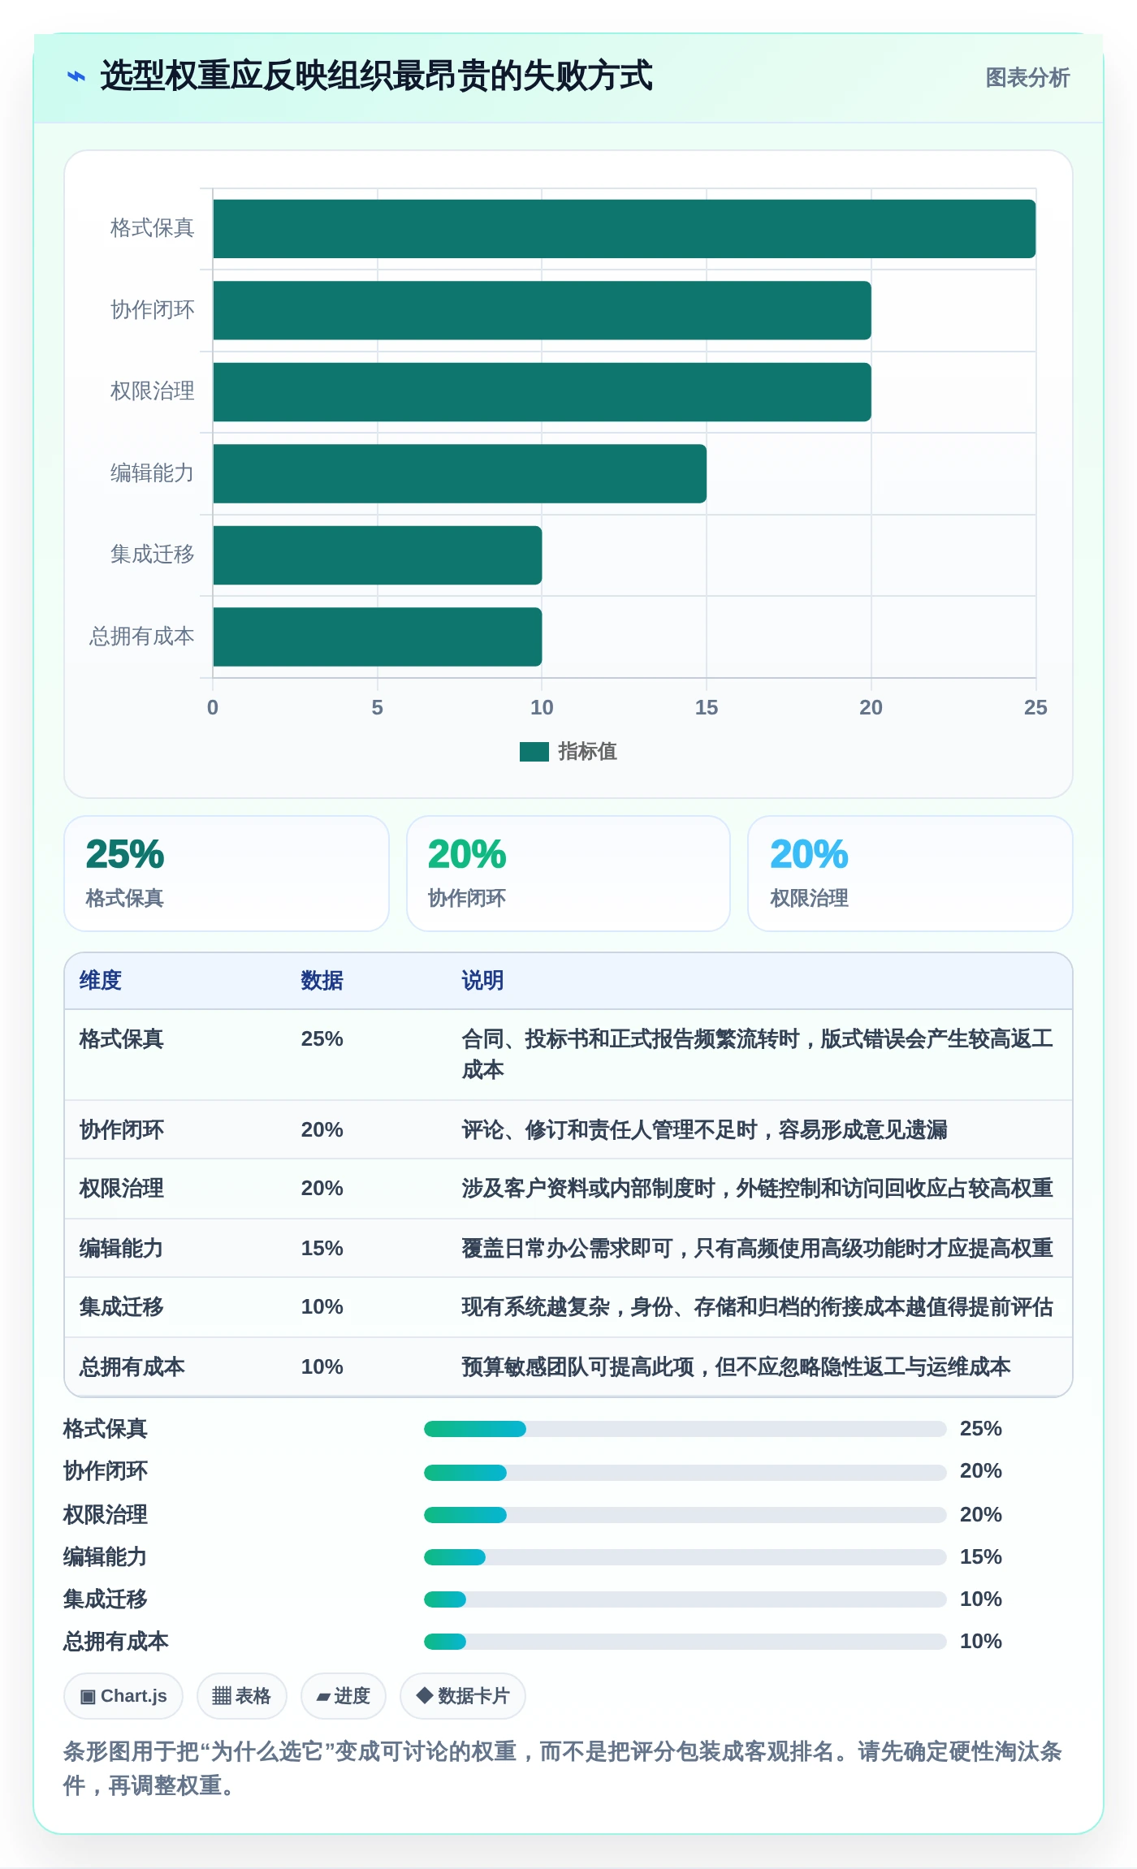This screenshot has height=1869, width=1137.
Task: Click the 25% value in the table
Action: pyautogui.click(x=322, y=1039)
